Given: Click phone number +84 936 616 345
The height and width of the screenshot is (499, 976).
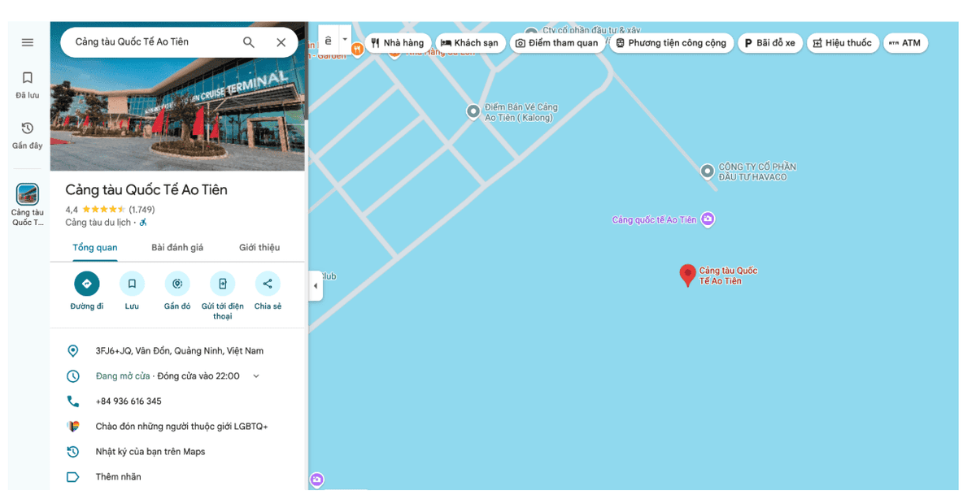Looking at the screenshot, I should 129,401.
